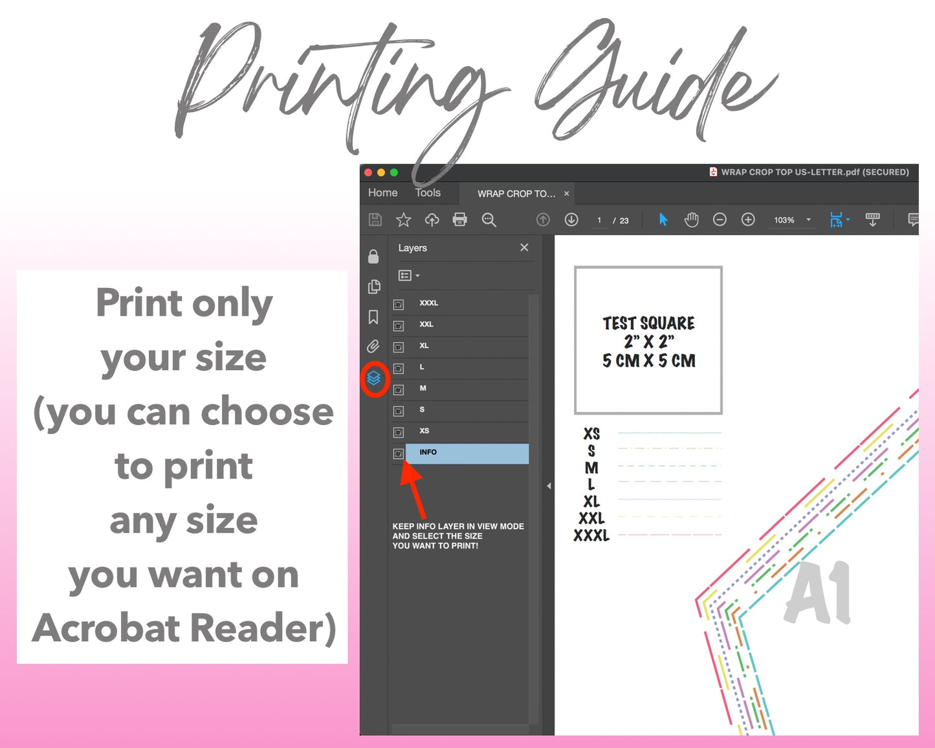935x748 pixels.
Task: Open the find magnifier tool
Action: coord(489,220)
